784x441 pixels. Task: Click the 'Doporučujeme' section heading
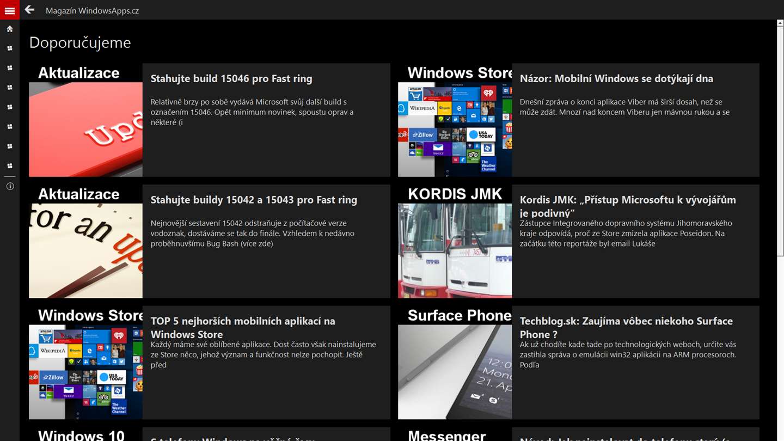[x=80, y=42]
